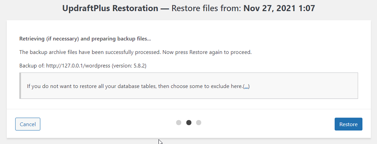The height and width of the screenshot is (144, 377).
Task: Select the first step indicator dot
Action: click(x=179, y=122)
